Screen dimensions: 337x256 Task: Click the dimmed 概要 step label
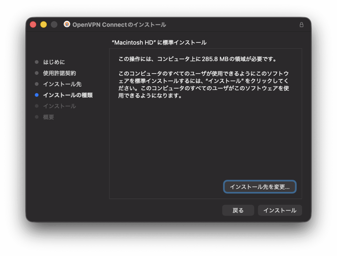click(x=48, y=117)
